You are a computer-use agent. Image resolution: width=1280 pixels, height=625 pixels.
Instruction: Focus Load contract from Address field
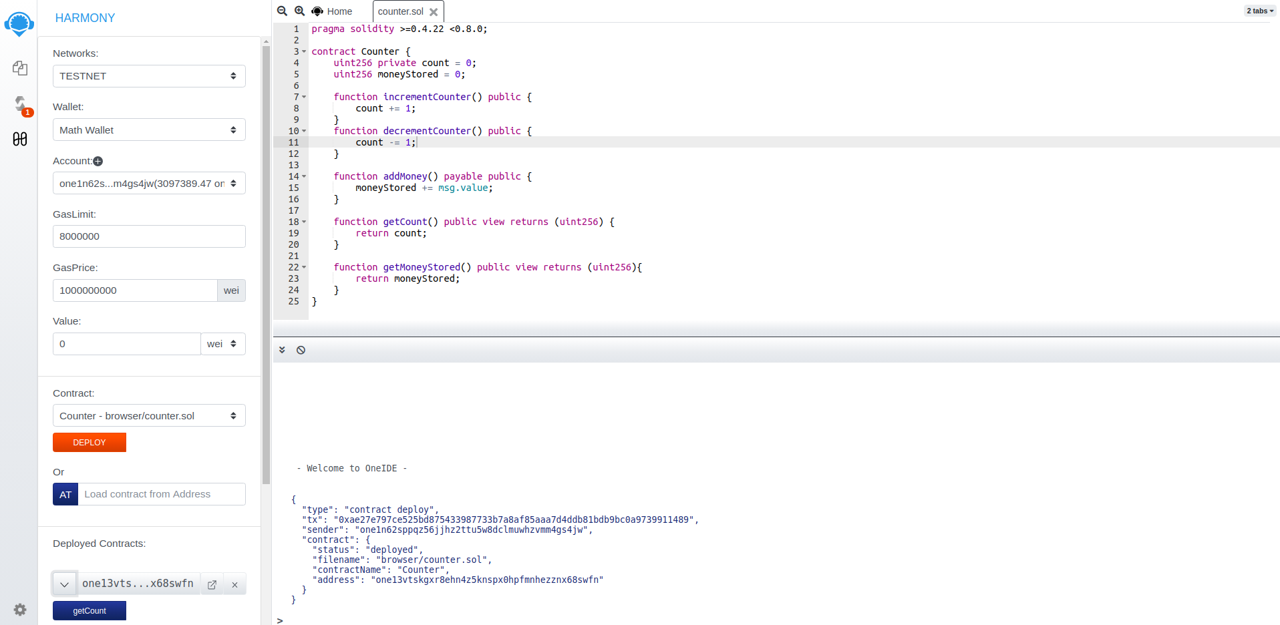(162, 494)
